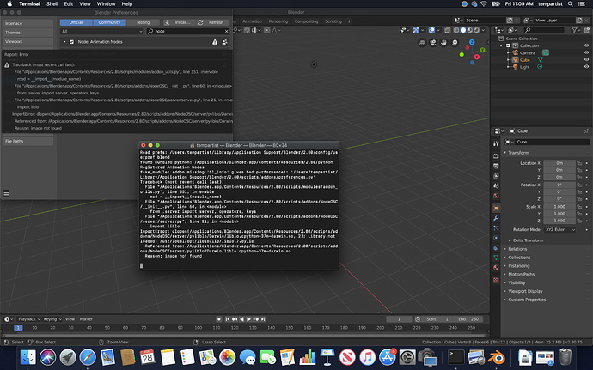The image size is (593, 370).
Task: Open the Output properties tab
Action: pyautogui.click(x=496, y=166)
